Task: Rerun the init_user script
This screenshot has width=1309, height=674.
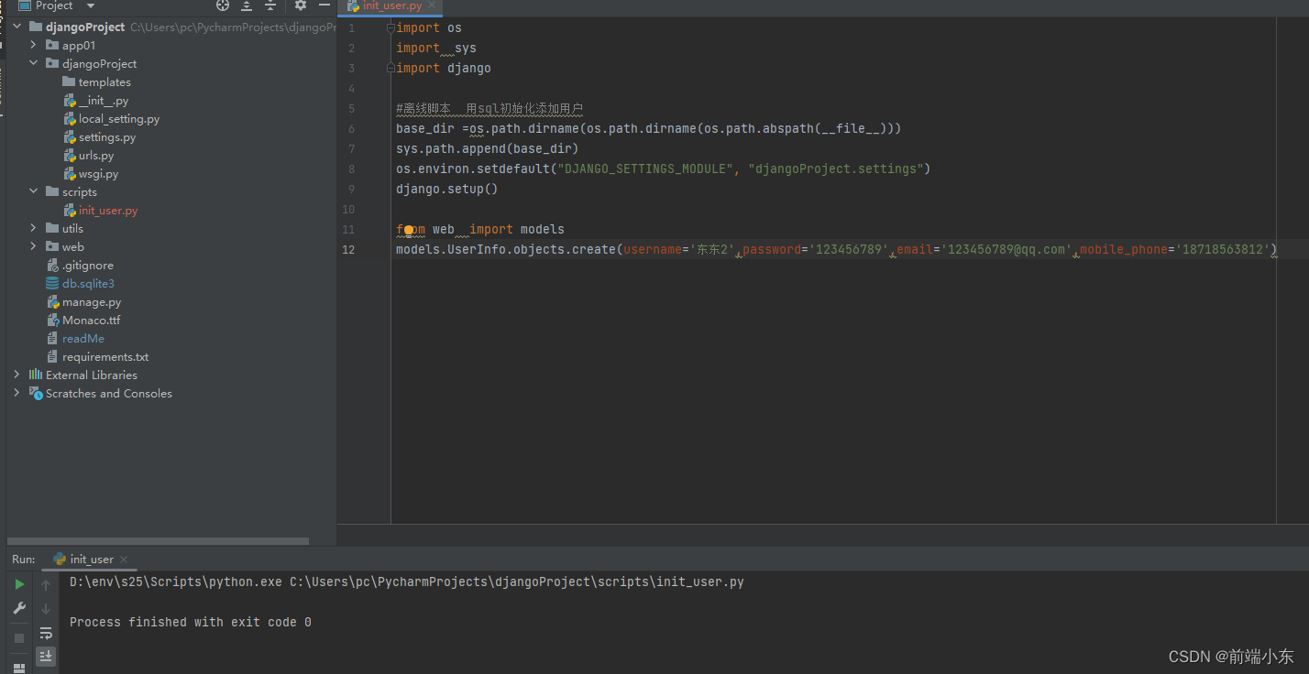Action: click(x=19, y=583)
